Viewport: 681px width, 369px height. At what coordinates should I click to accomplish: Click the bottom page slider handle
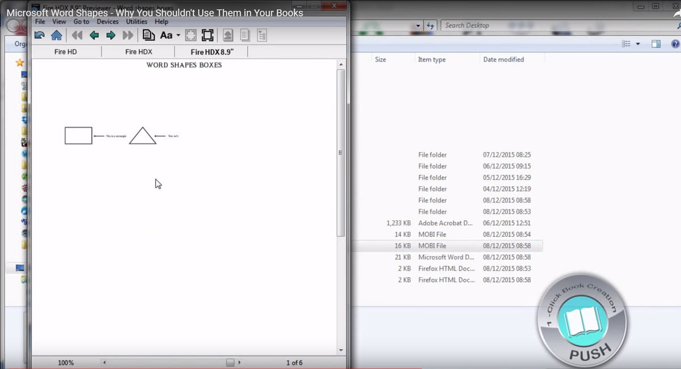tap(230, 362)
